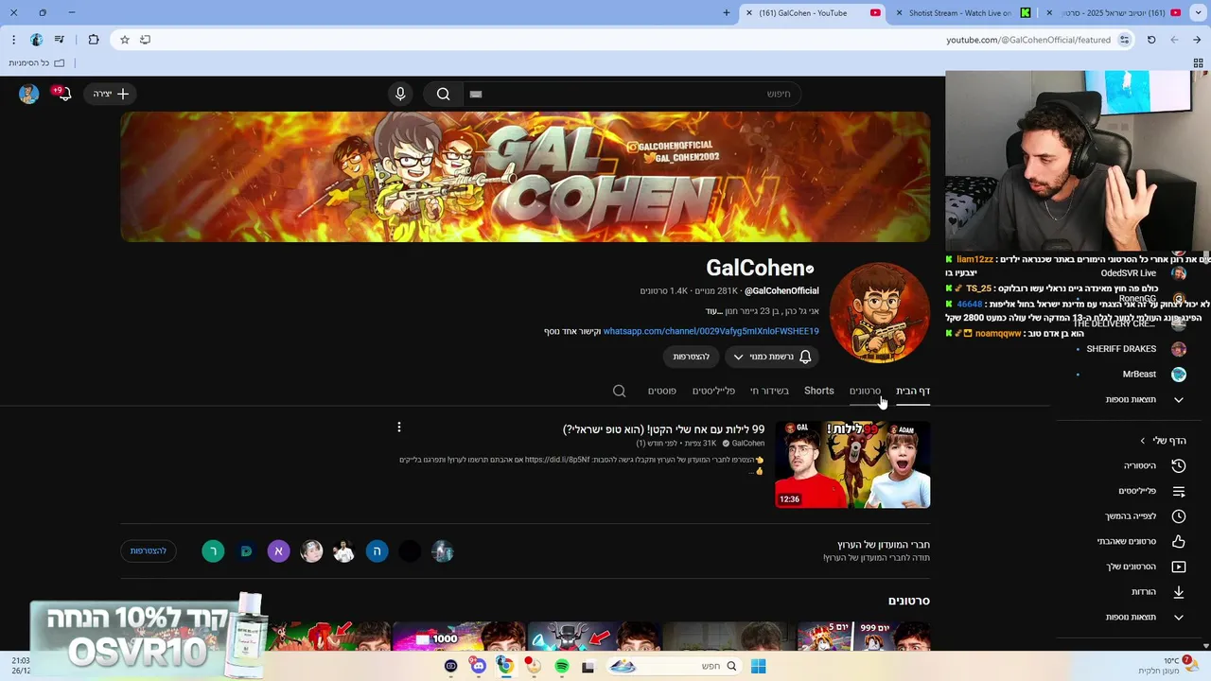Expand channel description with עוד link
The height and width of the screenshot is (681, 1211).
(712, 311)
